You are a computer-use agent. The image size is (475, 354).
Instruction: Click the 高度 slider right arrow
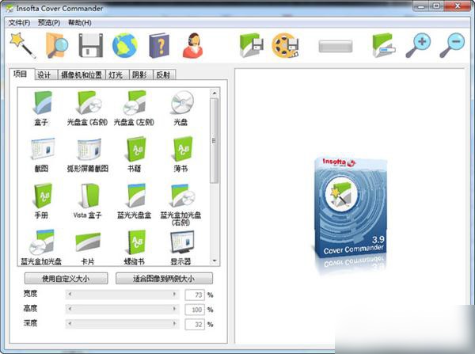[x=174, y=309]
